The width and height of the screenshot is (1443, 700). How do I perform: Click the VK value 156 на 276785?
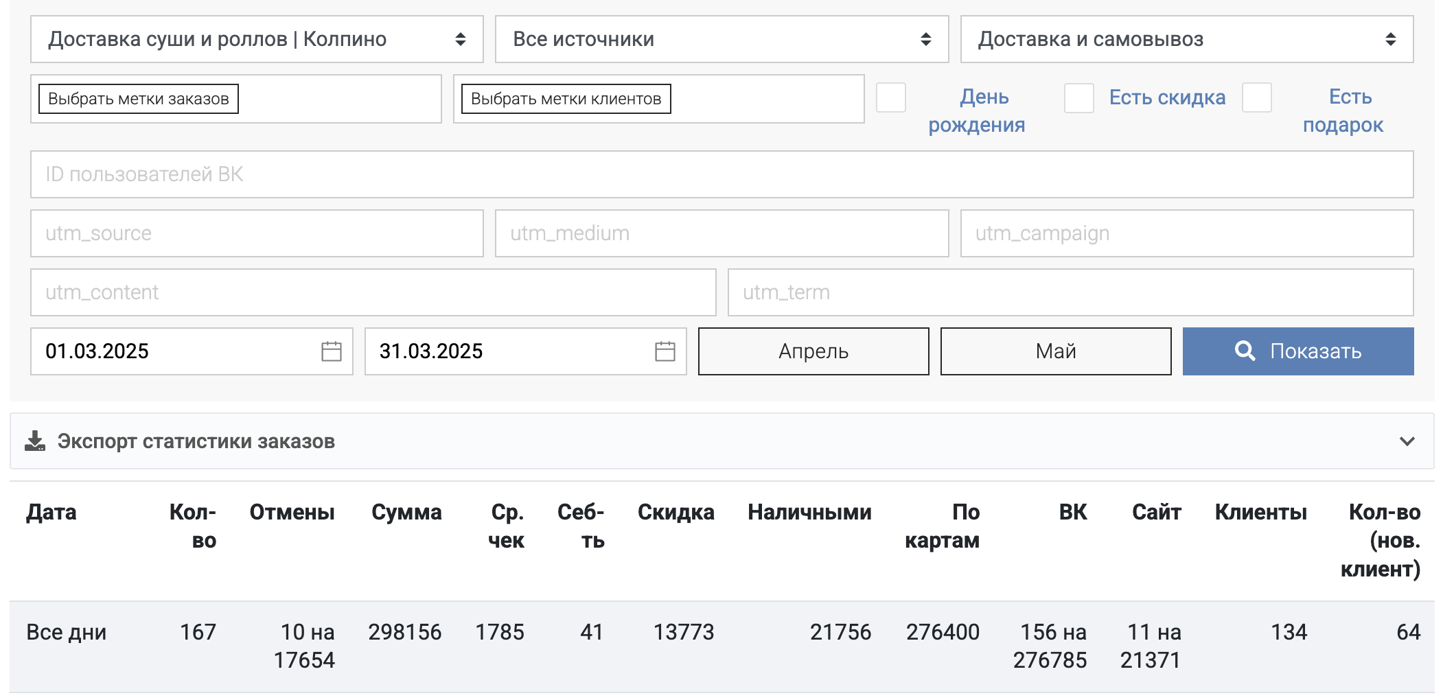click(1050, 646)
